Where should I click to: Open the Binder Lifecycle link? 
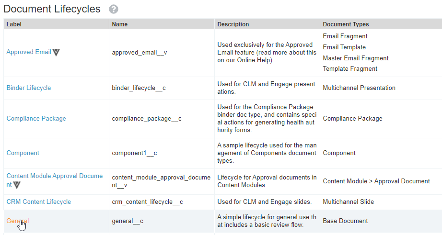click(x=28, y=88)
